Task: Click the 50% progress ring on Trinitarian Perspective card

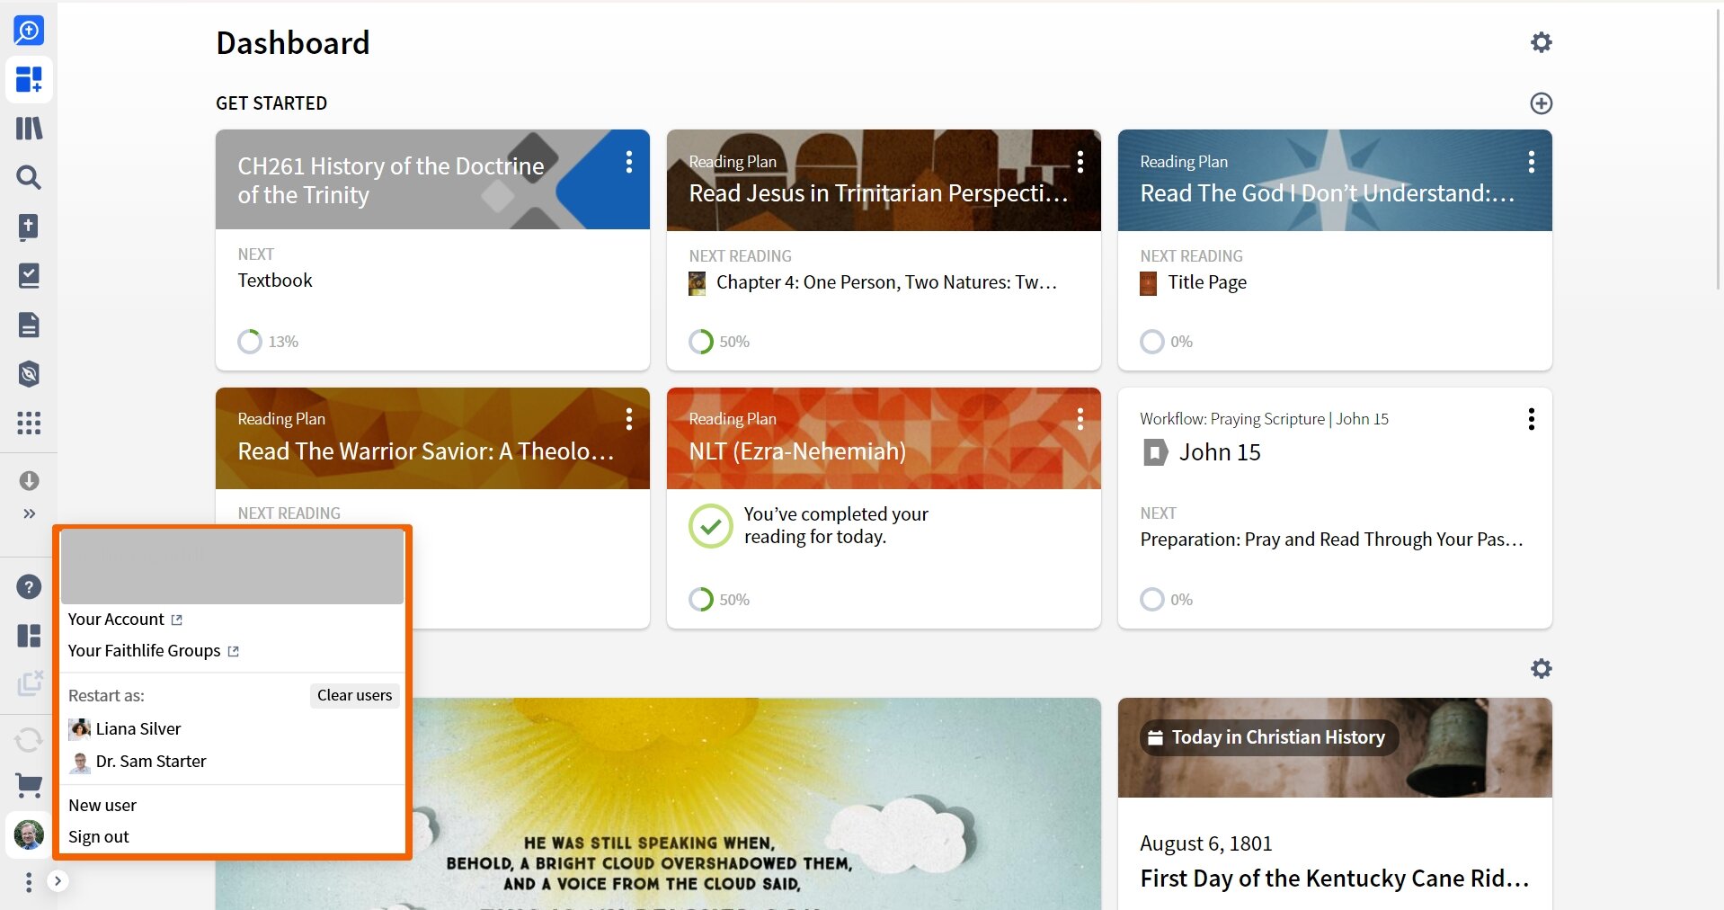Action: 701,342
